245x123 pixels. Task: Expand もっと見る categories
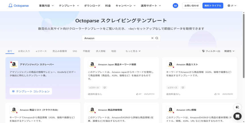133,51
